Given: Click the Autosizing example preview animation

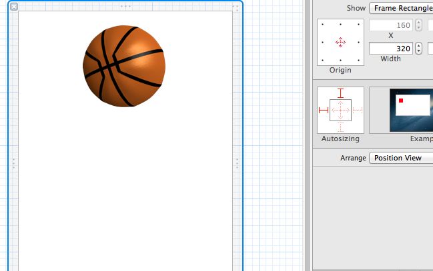Looking at the screenshot, I should point(411,110).
